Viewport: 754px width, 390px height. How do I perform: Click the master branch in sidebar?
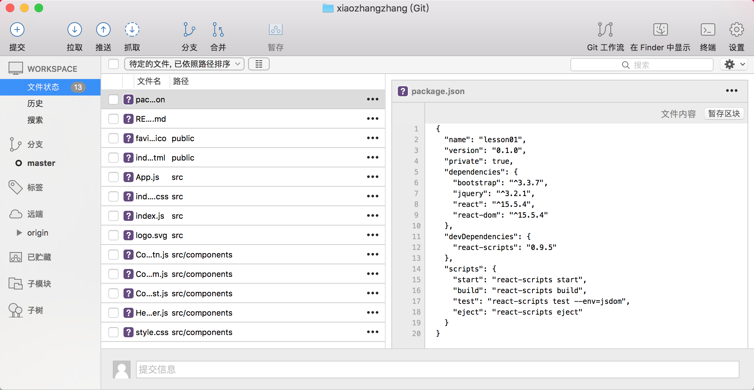click(x=41, y=163)
